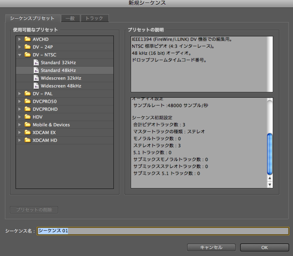Click the DVCPROHD folder icon
The width and height of the screenshot is (293, 256).
pos(28,109)
